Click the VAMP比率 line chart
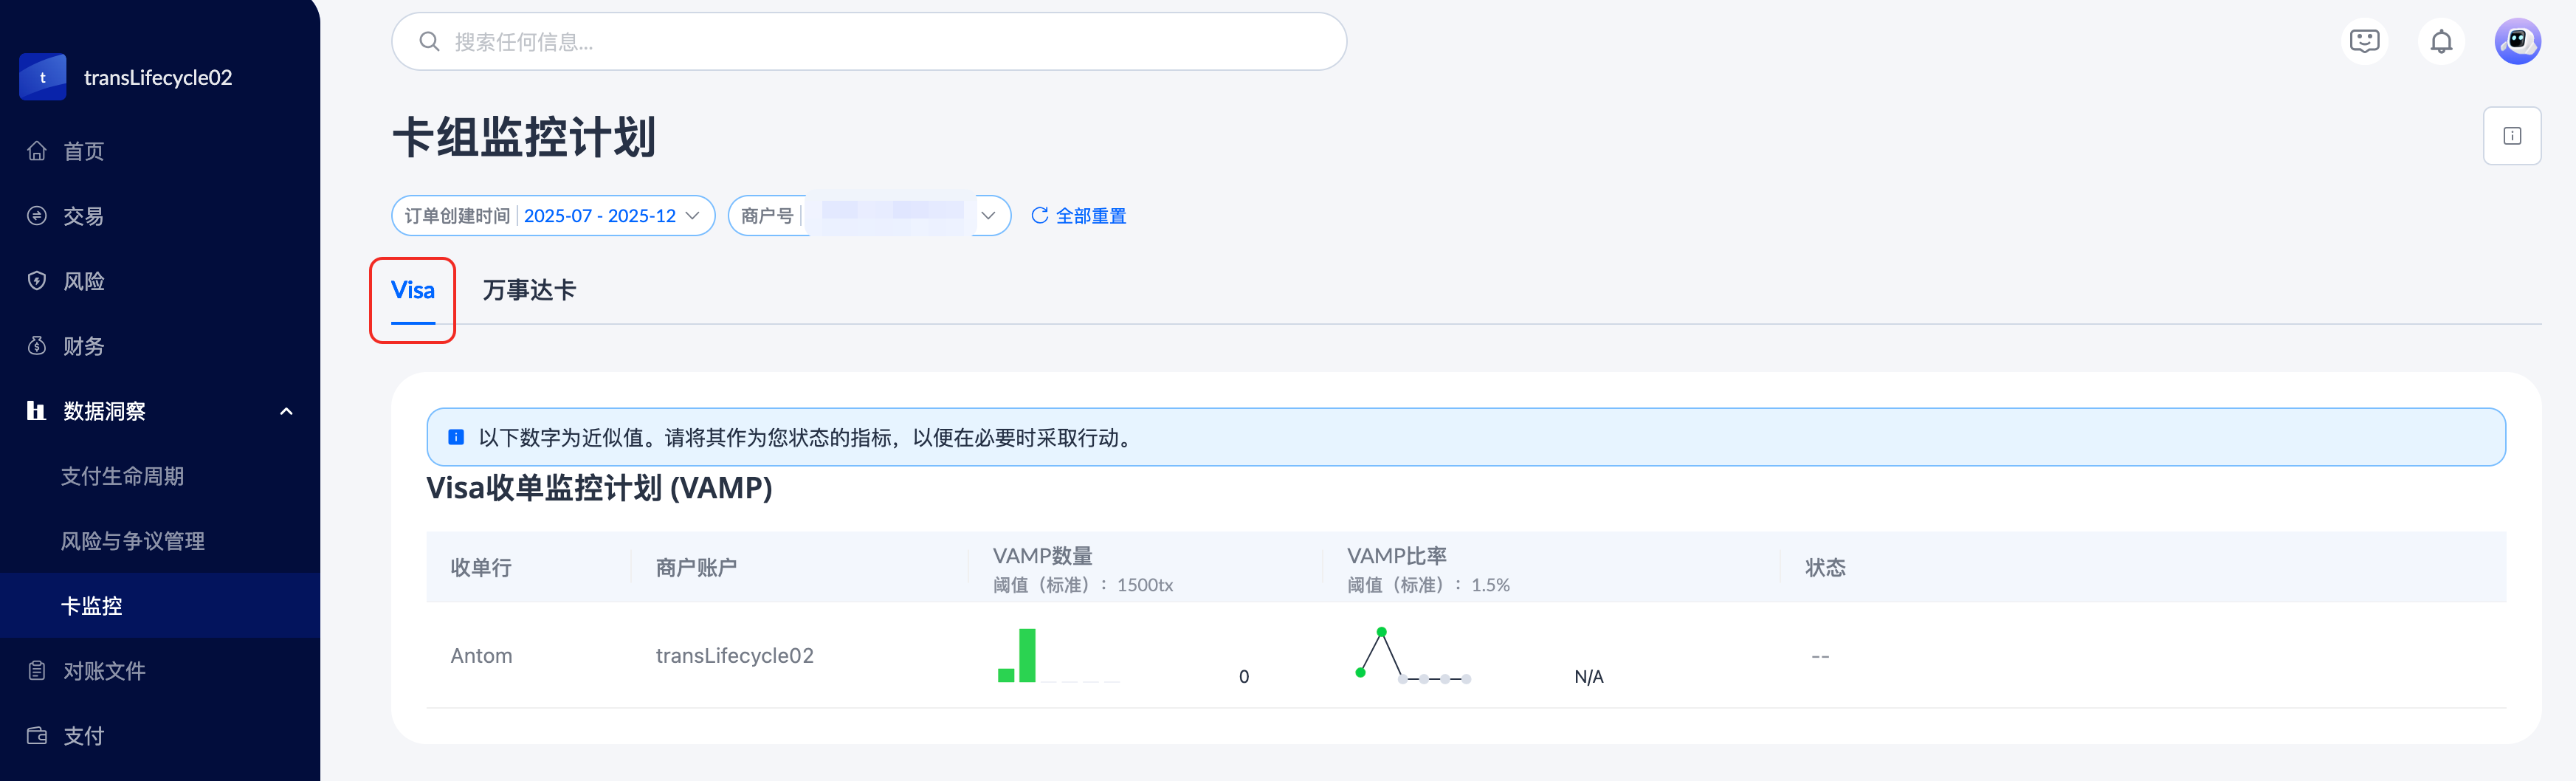The width and height of the screenshot is (2576, 781). point(1411,656)
